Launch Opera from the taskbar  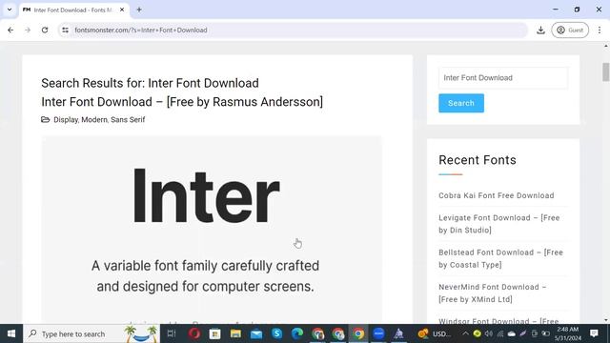(x=194, y=333)
